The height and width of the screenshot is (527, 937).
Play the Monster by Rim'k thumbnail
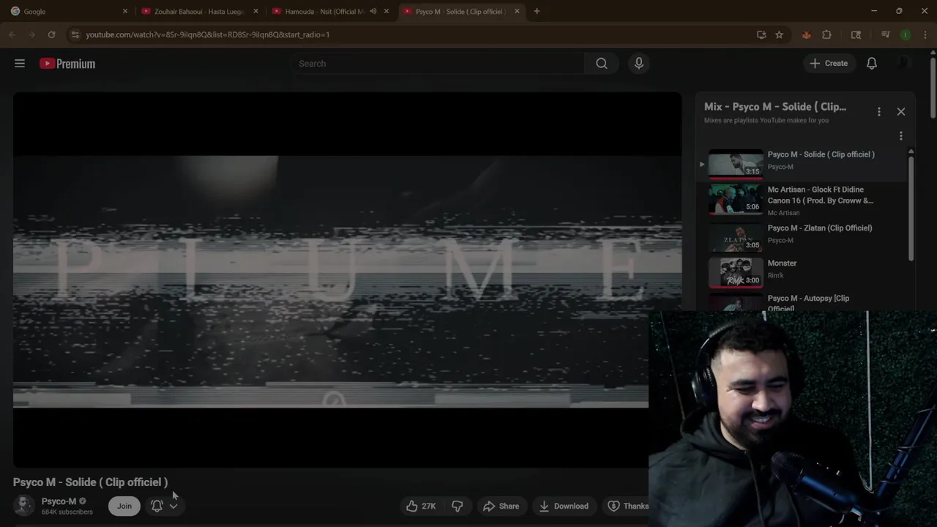point(736,273)
